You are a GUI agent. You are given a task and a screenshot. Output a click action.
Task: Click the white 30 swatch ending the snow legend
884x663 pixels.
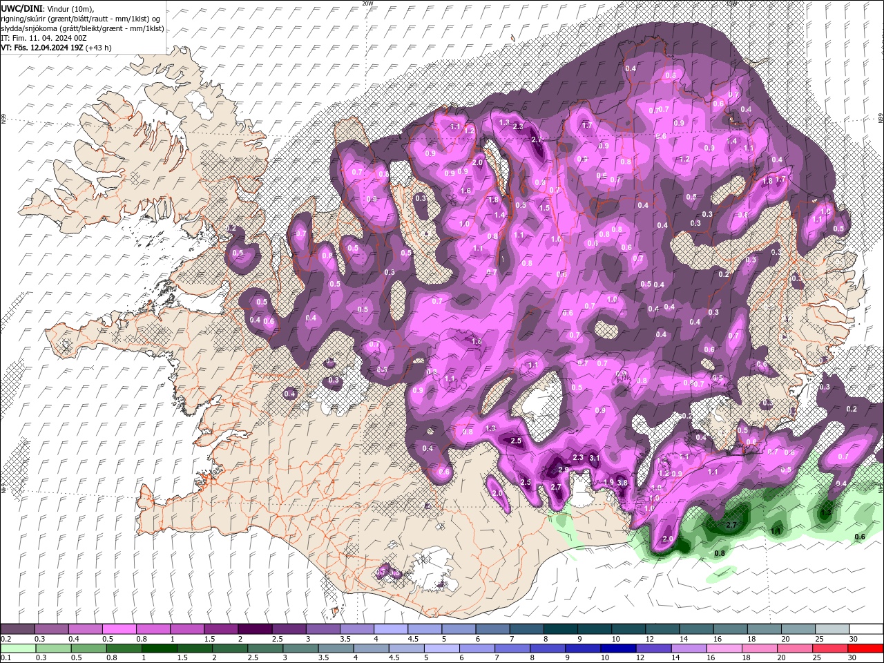click(x=865, y=629)
